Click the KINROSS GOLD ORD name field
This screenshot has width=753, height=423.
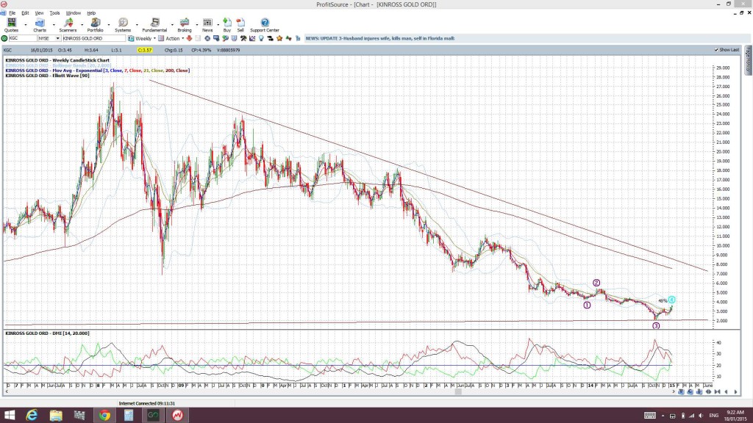tap(93, 38)
